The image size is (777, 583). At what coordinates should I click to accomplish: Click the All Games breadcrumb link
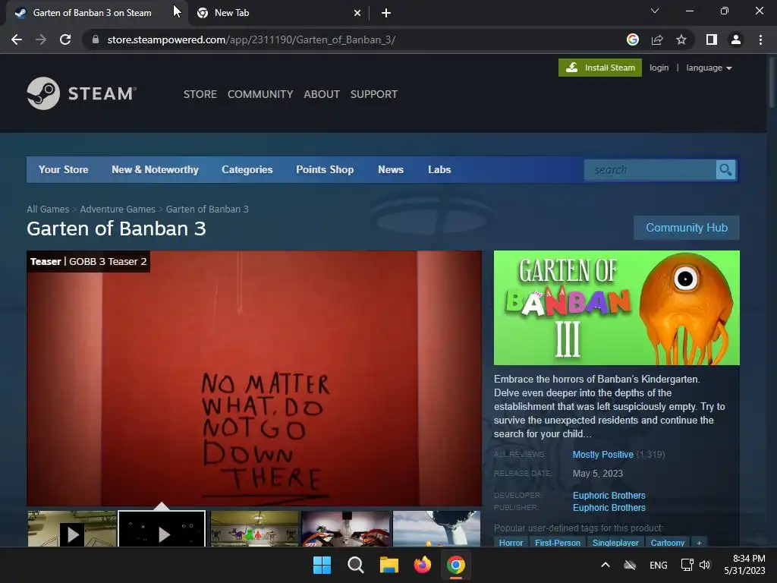[x=48, y=210]
